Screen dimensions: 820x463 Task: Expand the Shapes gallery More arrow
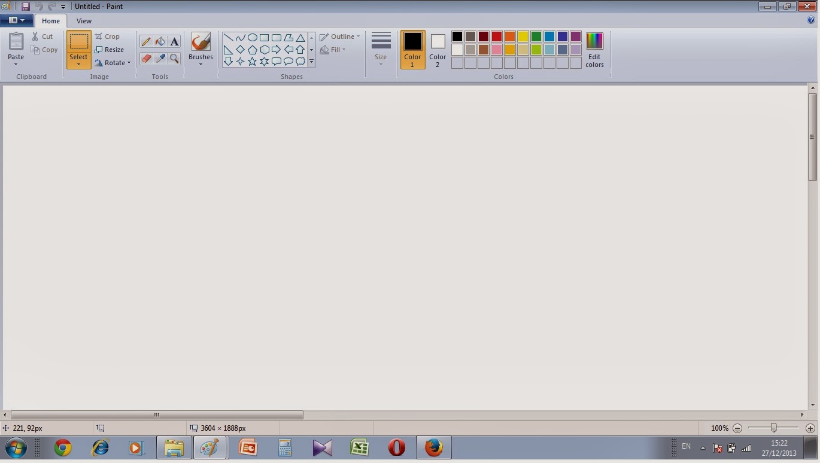[x=311, y=61]
